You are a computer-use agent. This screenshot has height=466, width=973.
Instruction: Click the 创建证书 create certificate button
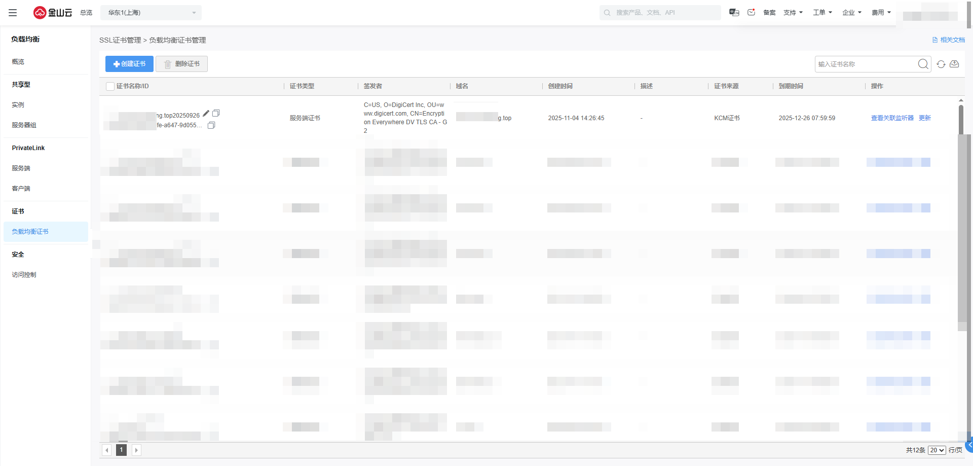click(129, 64)
